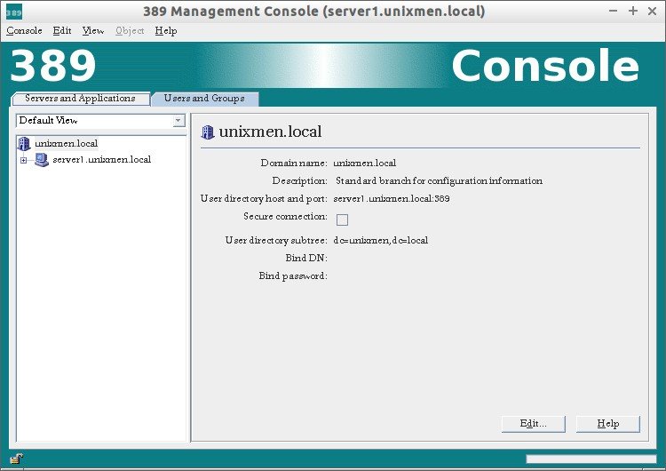Viewport: 666px width, 471px height.
Task: Open the Default View dropdown
Action: tap(100, 121)
